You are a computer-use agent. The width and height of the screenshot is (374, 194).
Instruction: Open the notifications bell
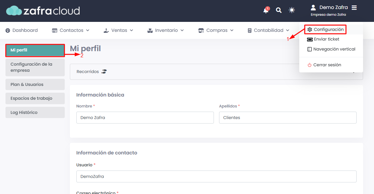pyautogui.click(x=266, y=10)
